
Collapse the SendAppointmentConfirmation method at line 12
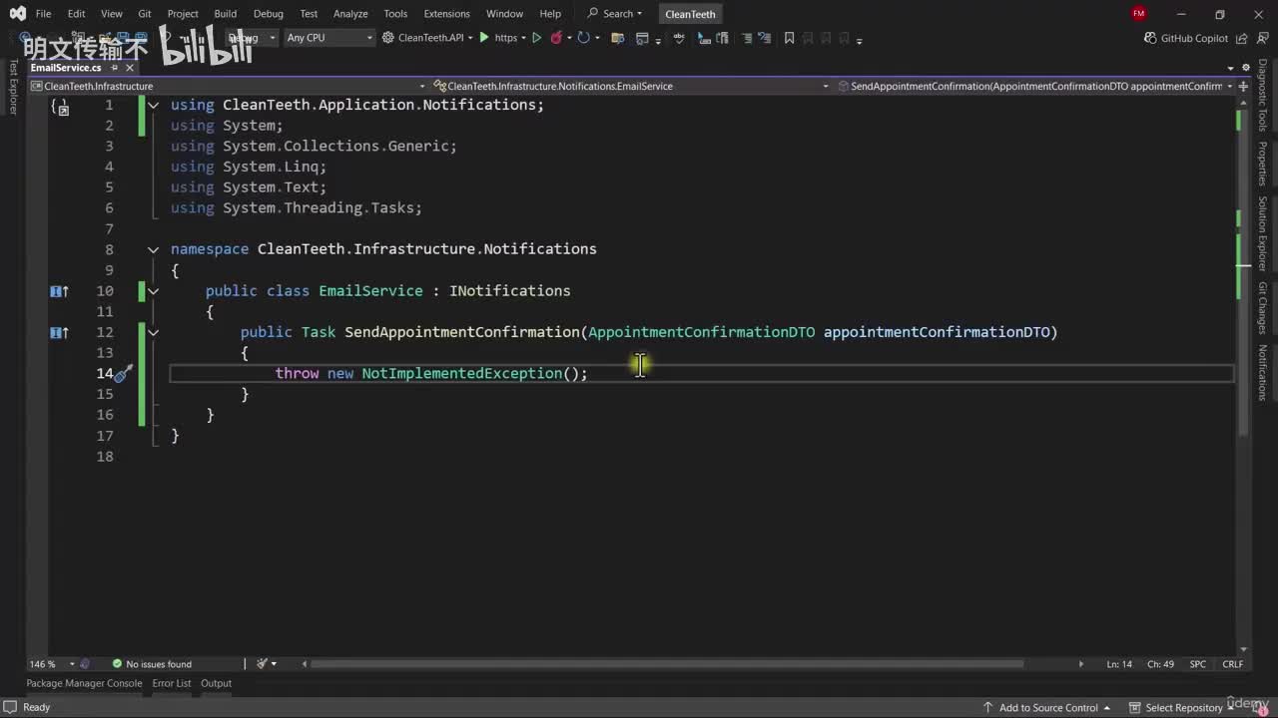click(x=153, y=332)
